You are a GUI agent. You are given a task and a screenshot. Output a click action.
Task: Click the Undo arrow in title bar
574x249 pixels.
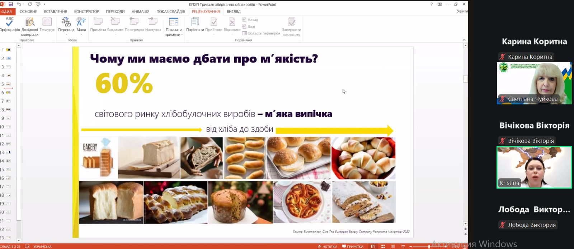[19, 4]
